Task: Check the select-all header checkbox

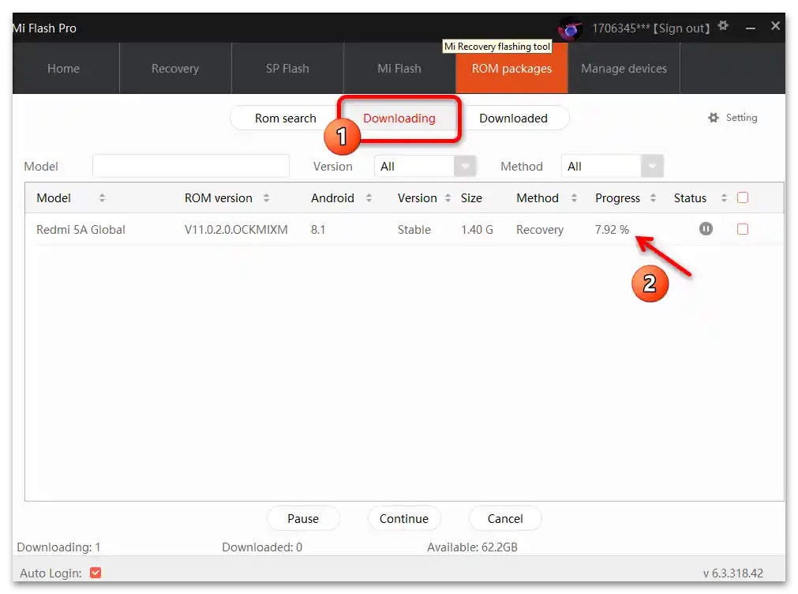Action: (743, 197)
